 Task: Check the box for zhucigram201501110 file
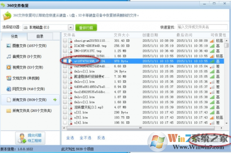(x=65, y=41)
